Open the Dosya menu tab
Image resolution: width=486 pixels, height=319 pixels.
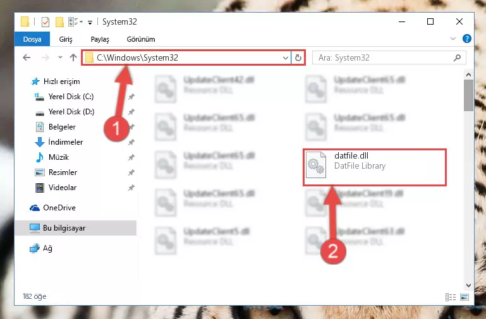(32, 39)
